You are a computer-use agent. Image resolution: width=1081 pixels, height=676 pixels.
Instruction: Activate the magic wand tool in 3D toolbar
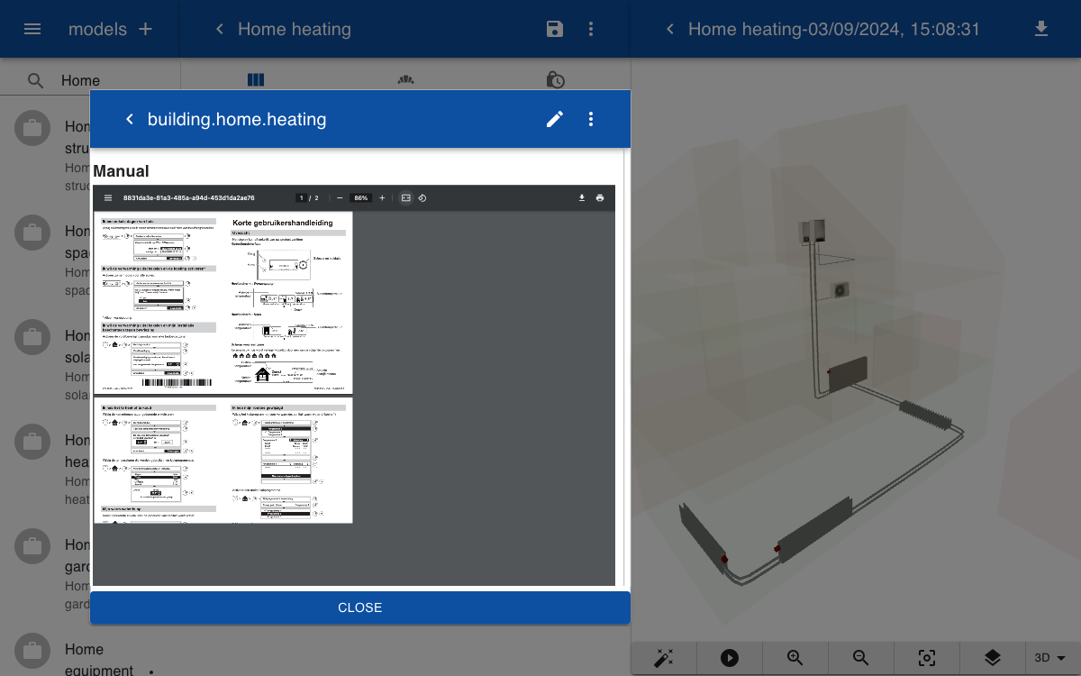pyautogui.click(x=665, y=658)
